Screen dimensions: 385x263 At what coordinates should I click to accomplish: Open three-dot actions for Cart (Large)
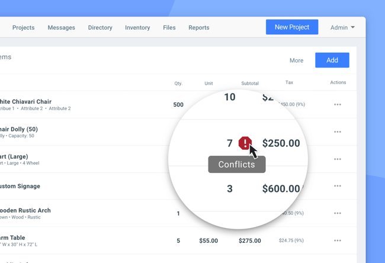click(338, 159)
